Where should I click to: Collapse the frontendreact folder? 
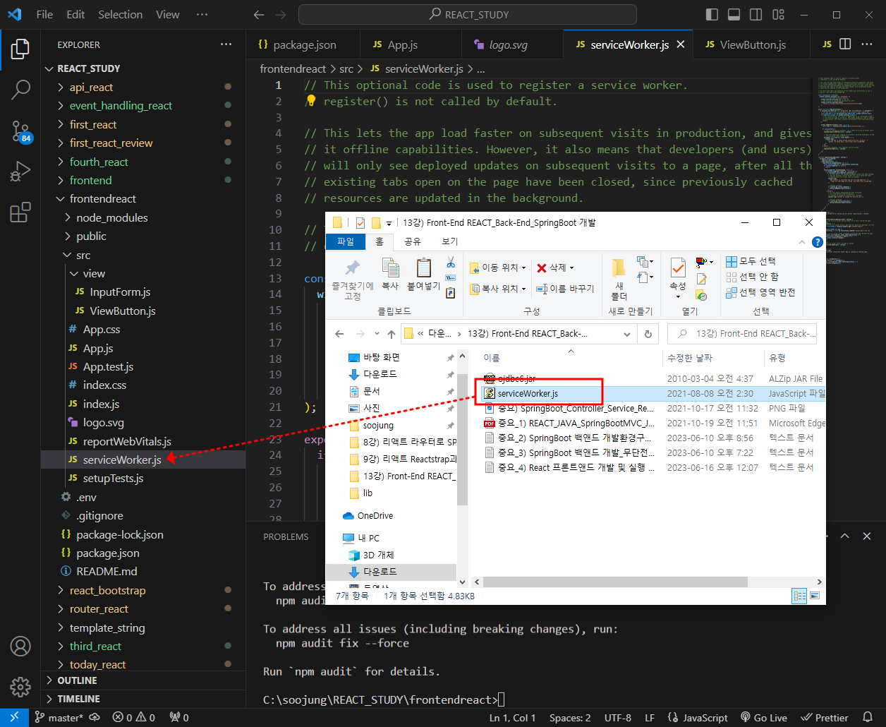[102, 199]
